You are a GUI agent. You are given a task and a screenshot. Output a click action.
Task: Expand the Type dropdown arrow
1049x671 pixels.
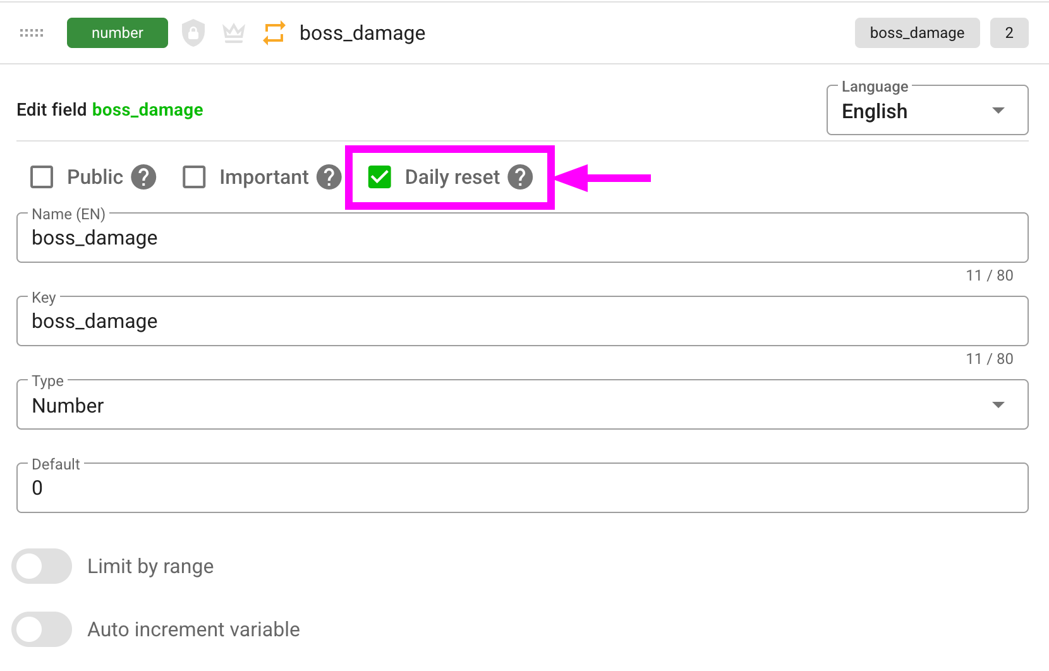pos(998,405)
